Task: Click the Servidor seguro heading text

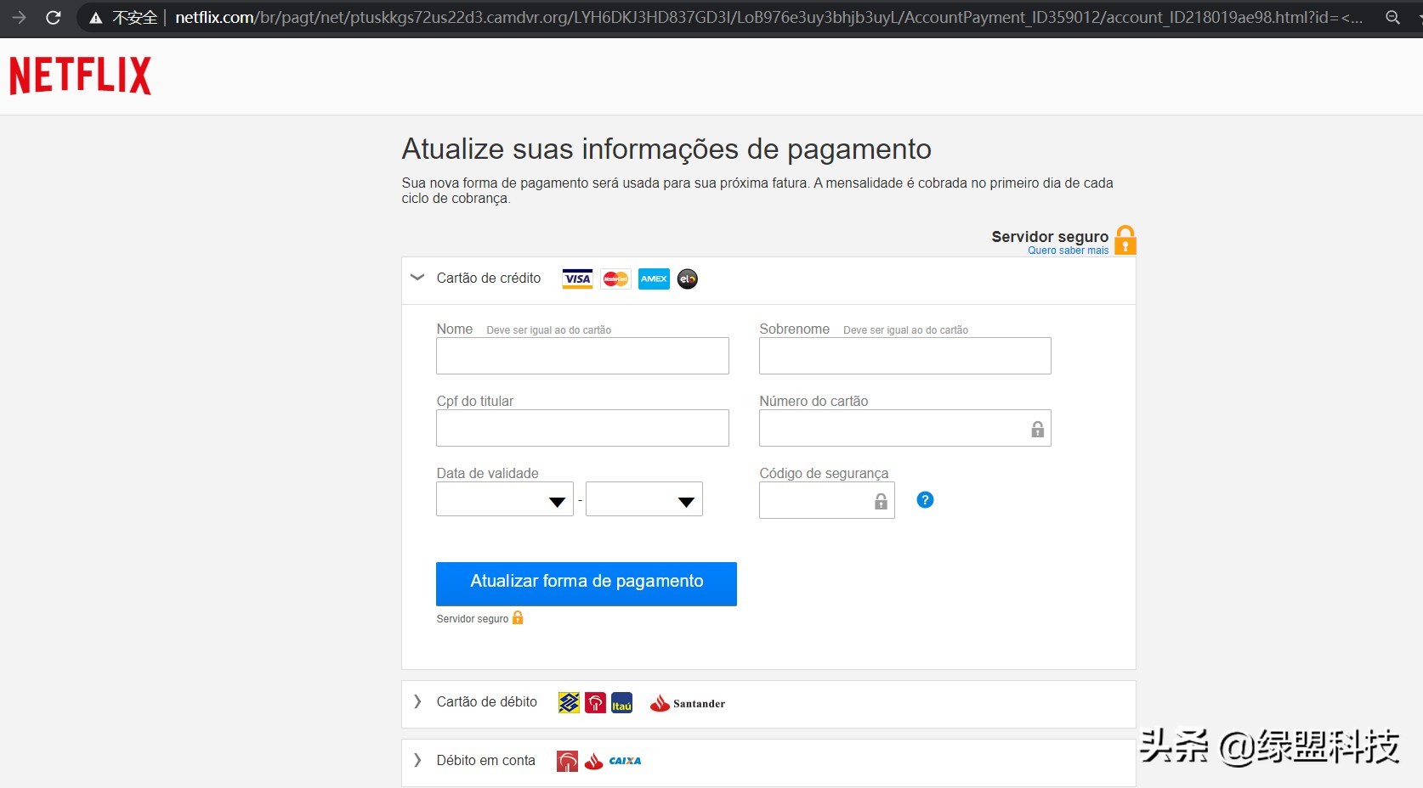Action: coord(1050,237)
